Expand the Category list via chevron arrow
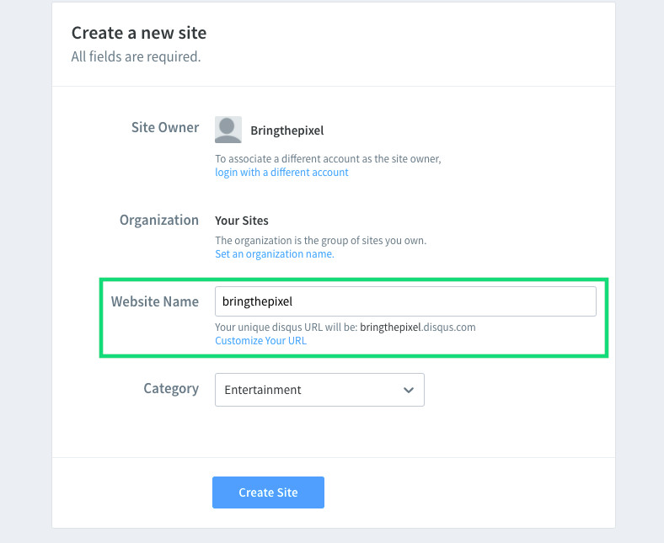Image resolution: width=664 pixels, height=543 pixels. click(408, 390)
